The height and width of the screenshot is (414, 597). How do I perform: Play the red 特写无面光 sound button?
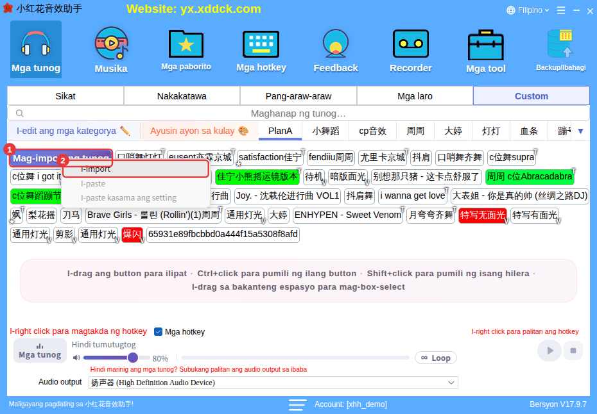[x=482, y=215]
